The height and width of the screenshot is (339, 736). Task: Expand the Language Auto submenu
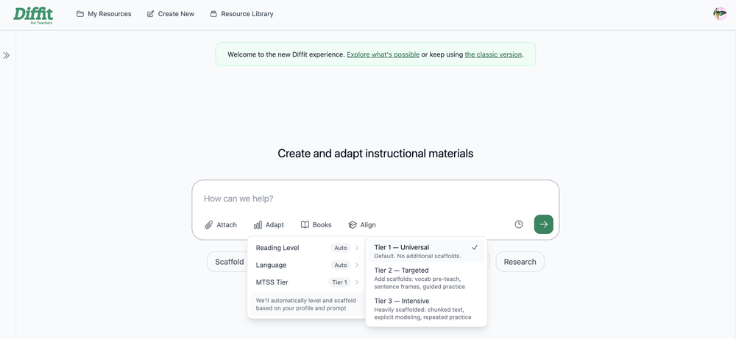tap(306, 265)
